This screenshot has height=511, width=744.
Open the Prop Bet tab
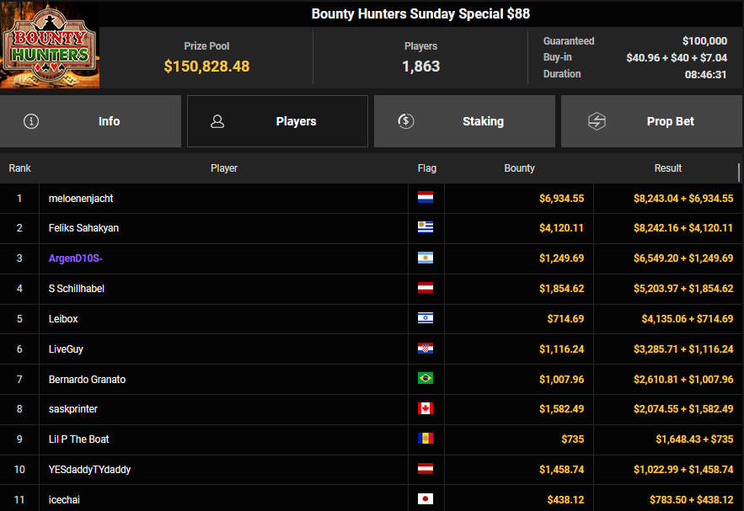pos(651,121)
